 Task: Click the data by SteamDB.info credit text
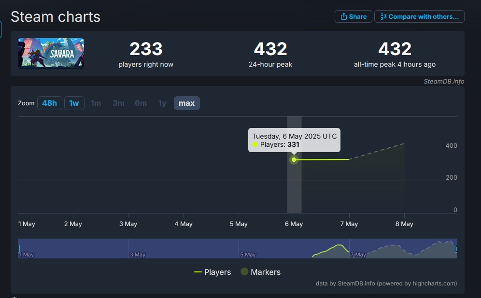point(386,283)
